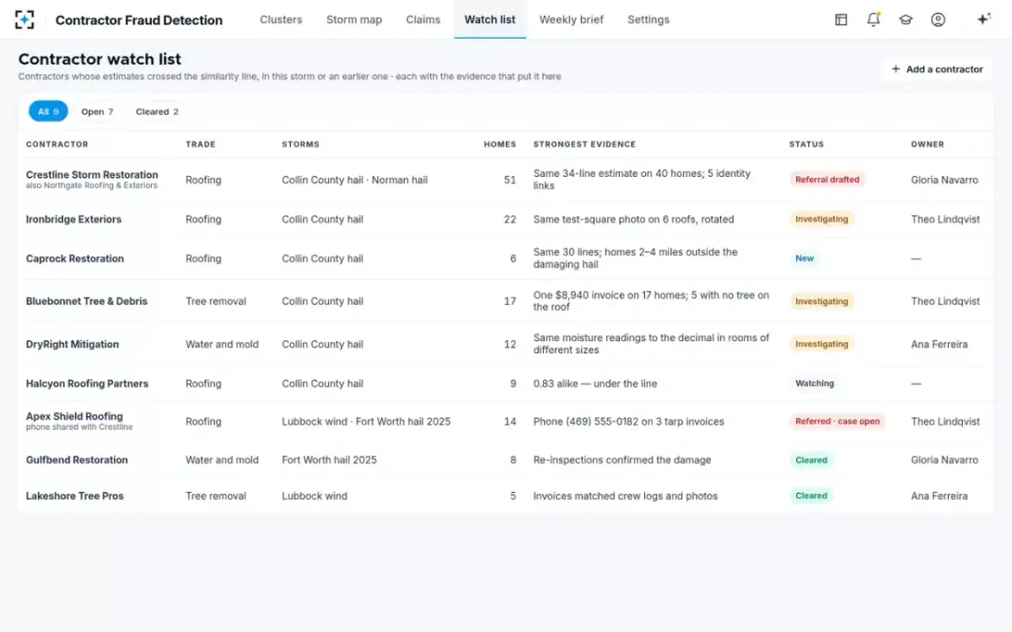1012x632 pixels.
Task: Open Lakeshore Tree Pros contractor
Action: pyautogui.click(x=75, y=495)
